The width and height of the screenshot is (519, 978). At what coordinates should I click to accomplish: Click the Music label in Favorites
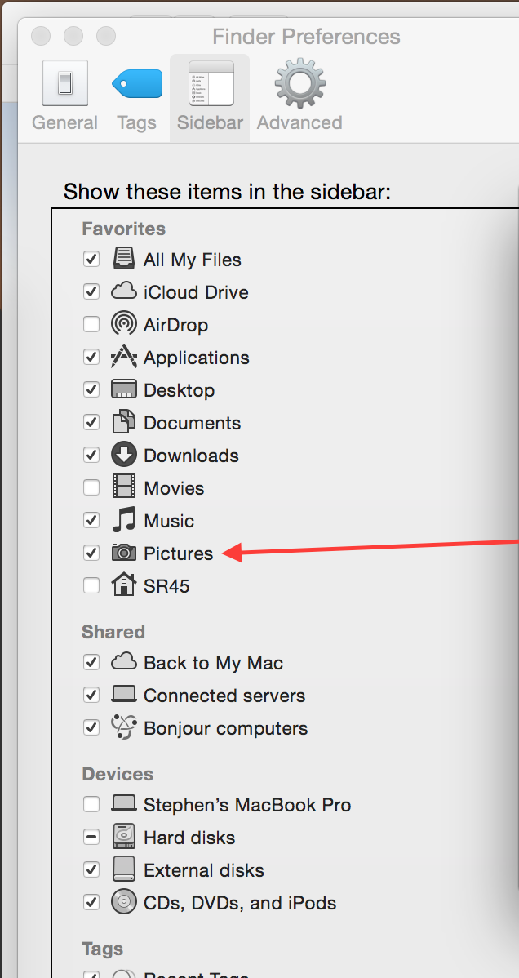point(168,521)
